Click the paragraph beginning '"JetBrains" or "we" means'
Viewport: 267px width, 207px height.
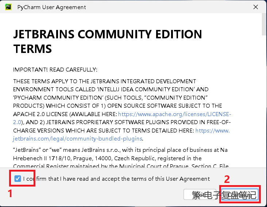120,158
